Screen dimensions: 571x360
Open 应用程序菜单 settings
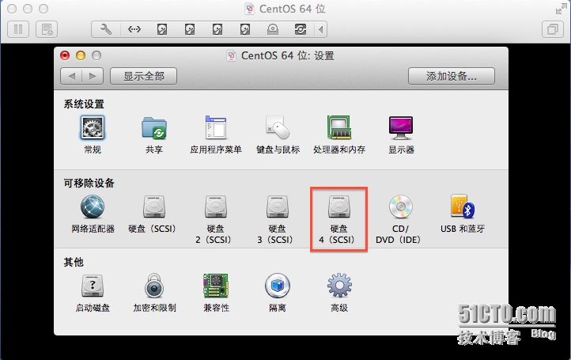pos(216,127)
